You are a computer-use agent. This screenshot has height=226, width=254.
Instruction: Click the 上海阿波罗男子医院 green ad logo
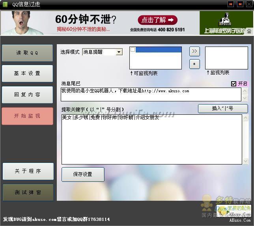click(226, 23)
